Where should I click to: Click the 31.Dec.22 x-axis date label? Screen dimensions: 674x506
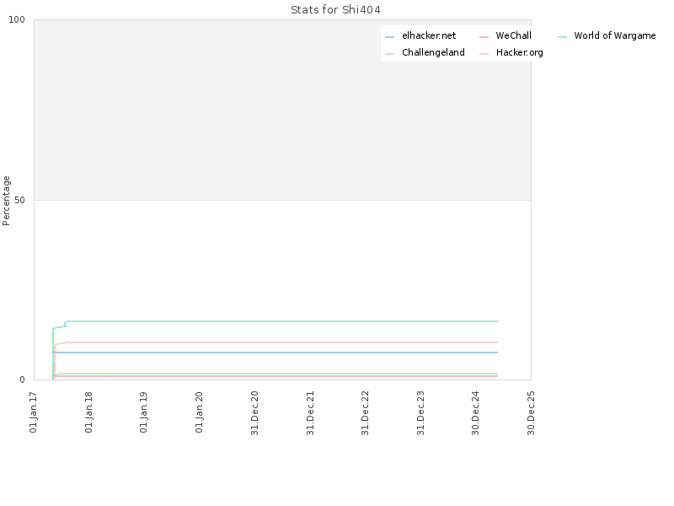tap(365, 412)
